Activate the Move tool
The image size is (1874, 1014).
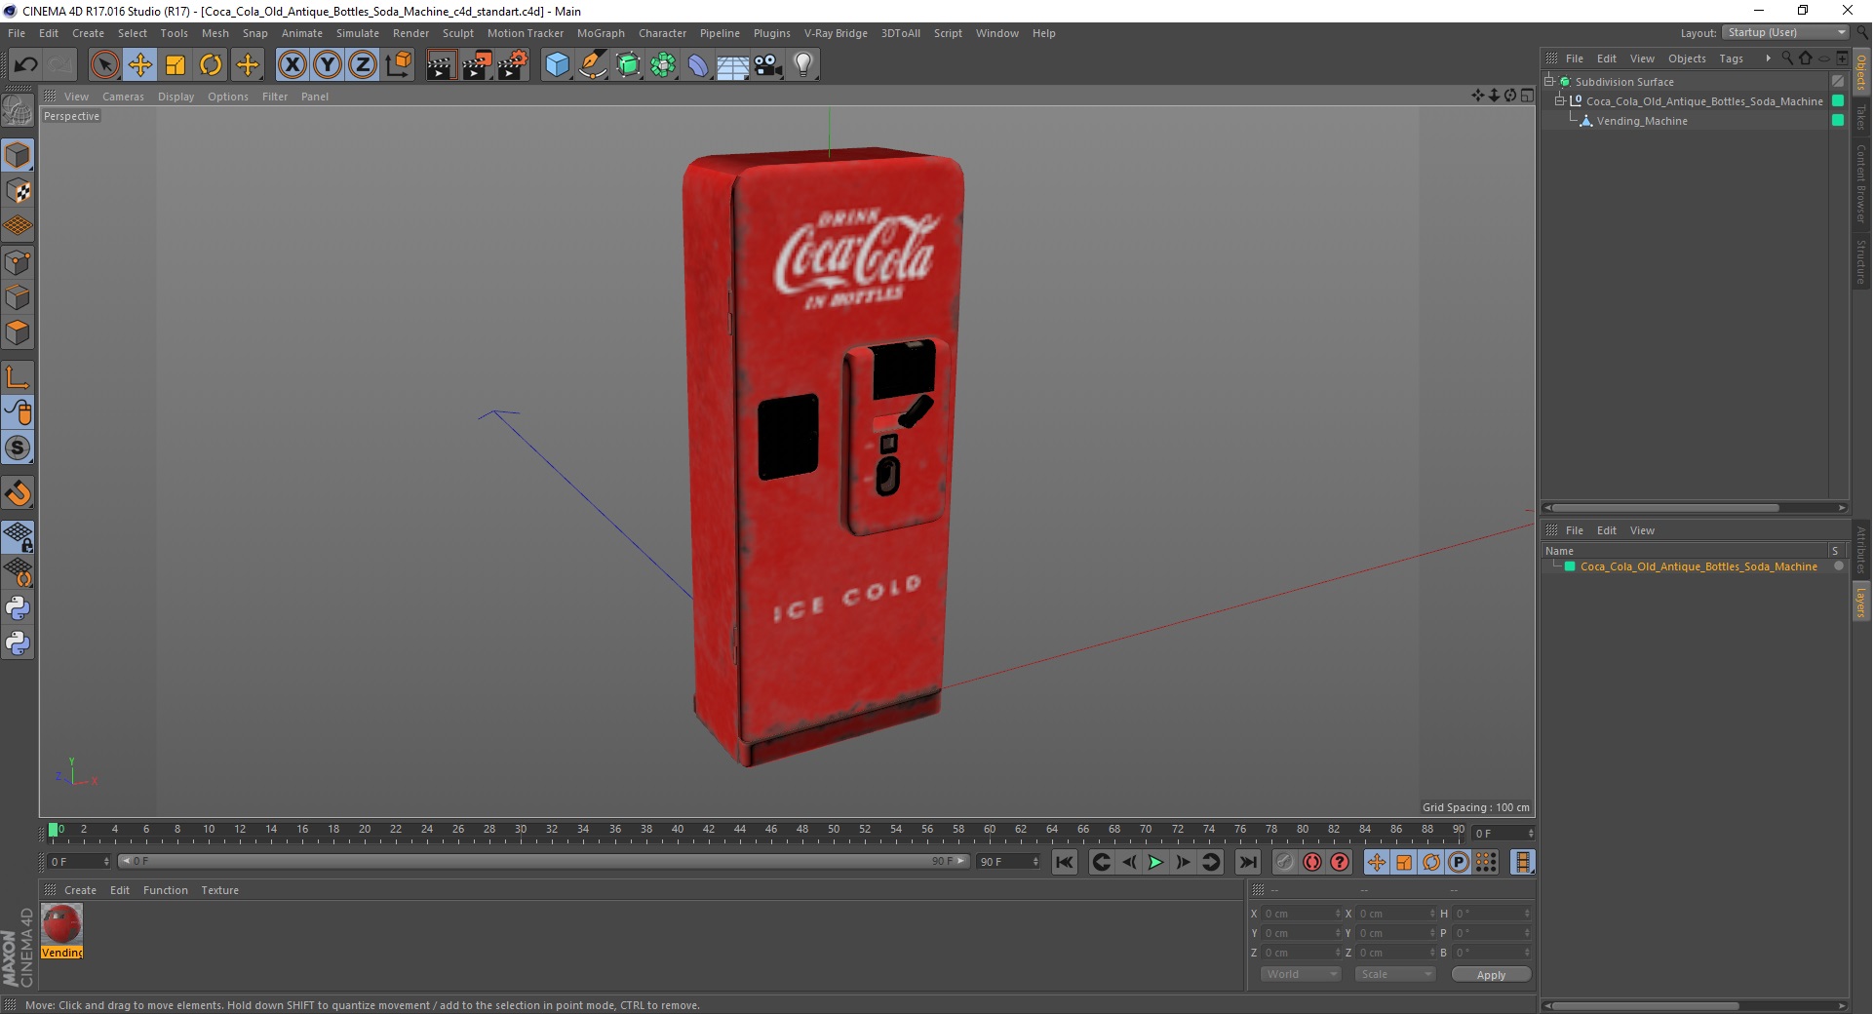pos(140,65)
